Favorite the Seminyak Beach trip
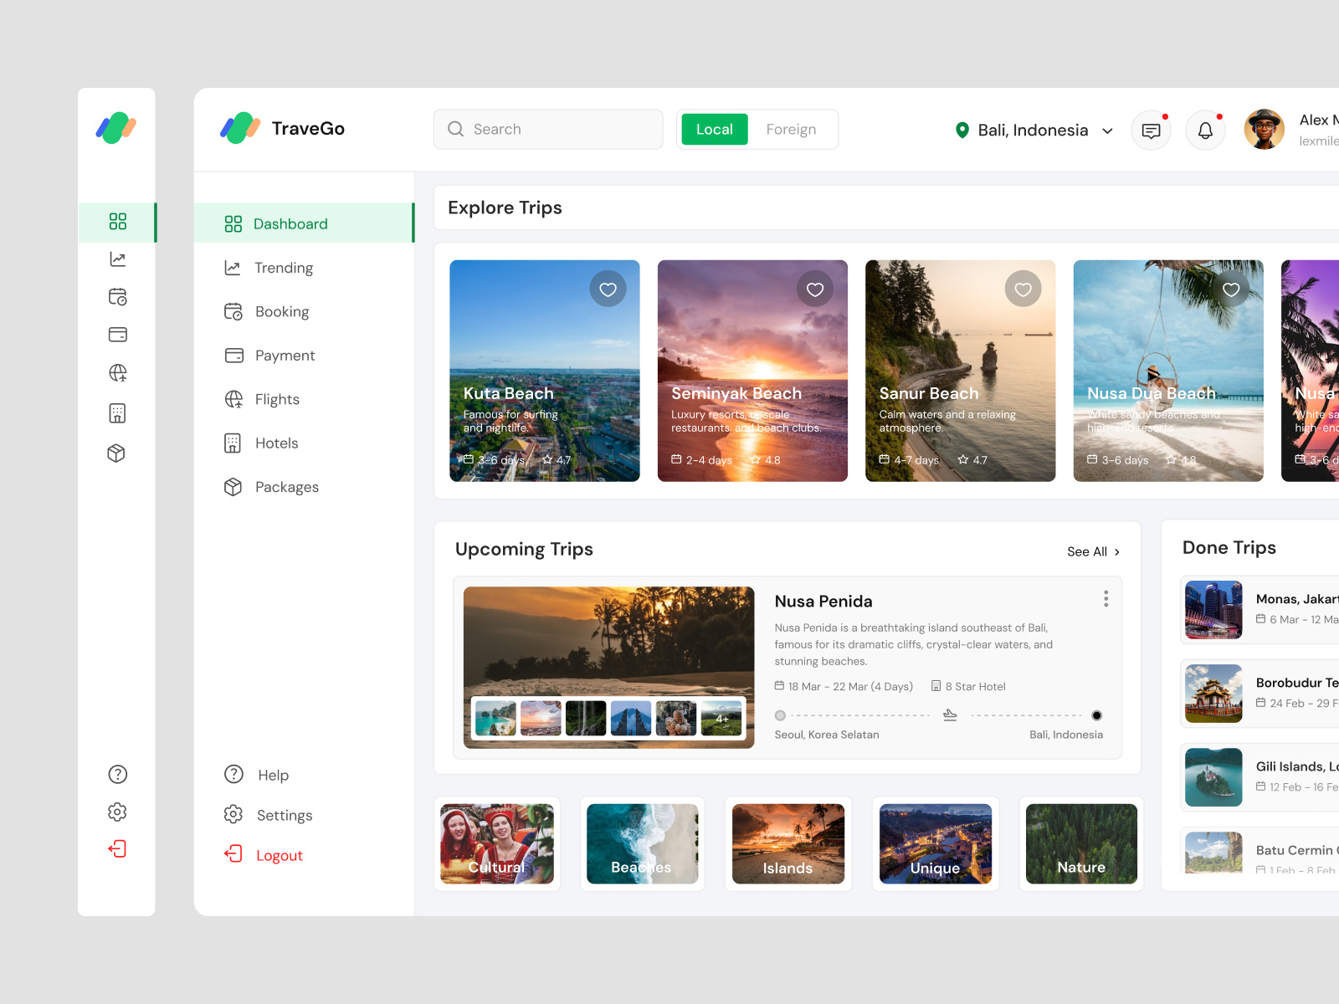 coord(815,289)
